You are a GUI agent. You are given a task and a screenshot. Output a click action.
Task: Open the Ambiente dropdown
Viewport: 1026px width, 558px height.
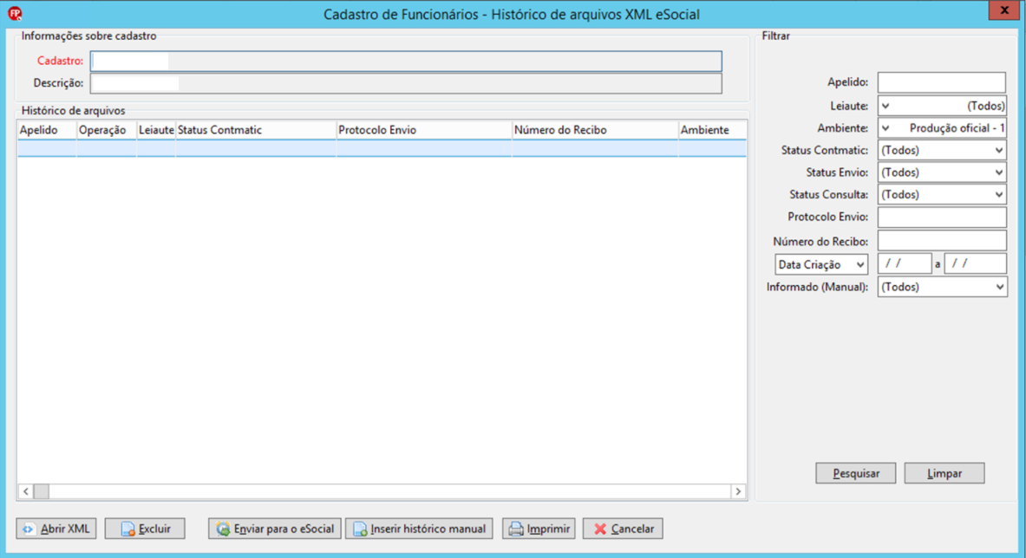click(942, 128)
